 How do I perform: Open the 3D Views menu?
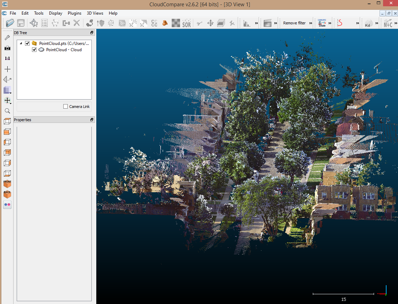click(x=95, y=13)
